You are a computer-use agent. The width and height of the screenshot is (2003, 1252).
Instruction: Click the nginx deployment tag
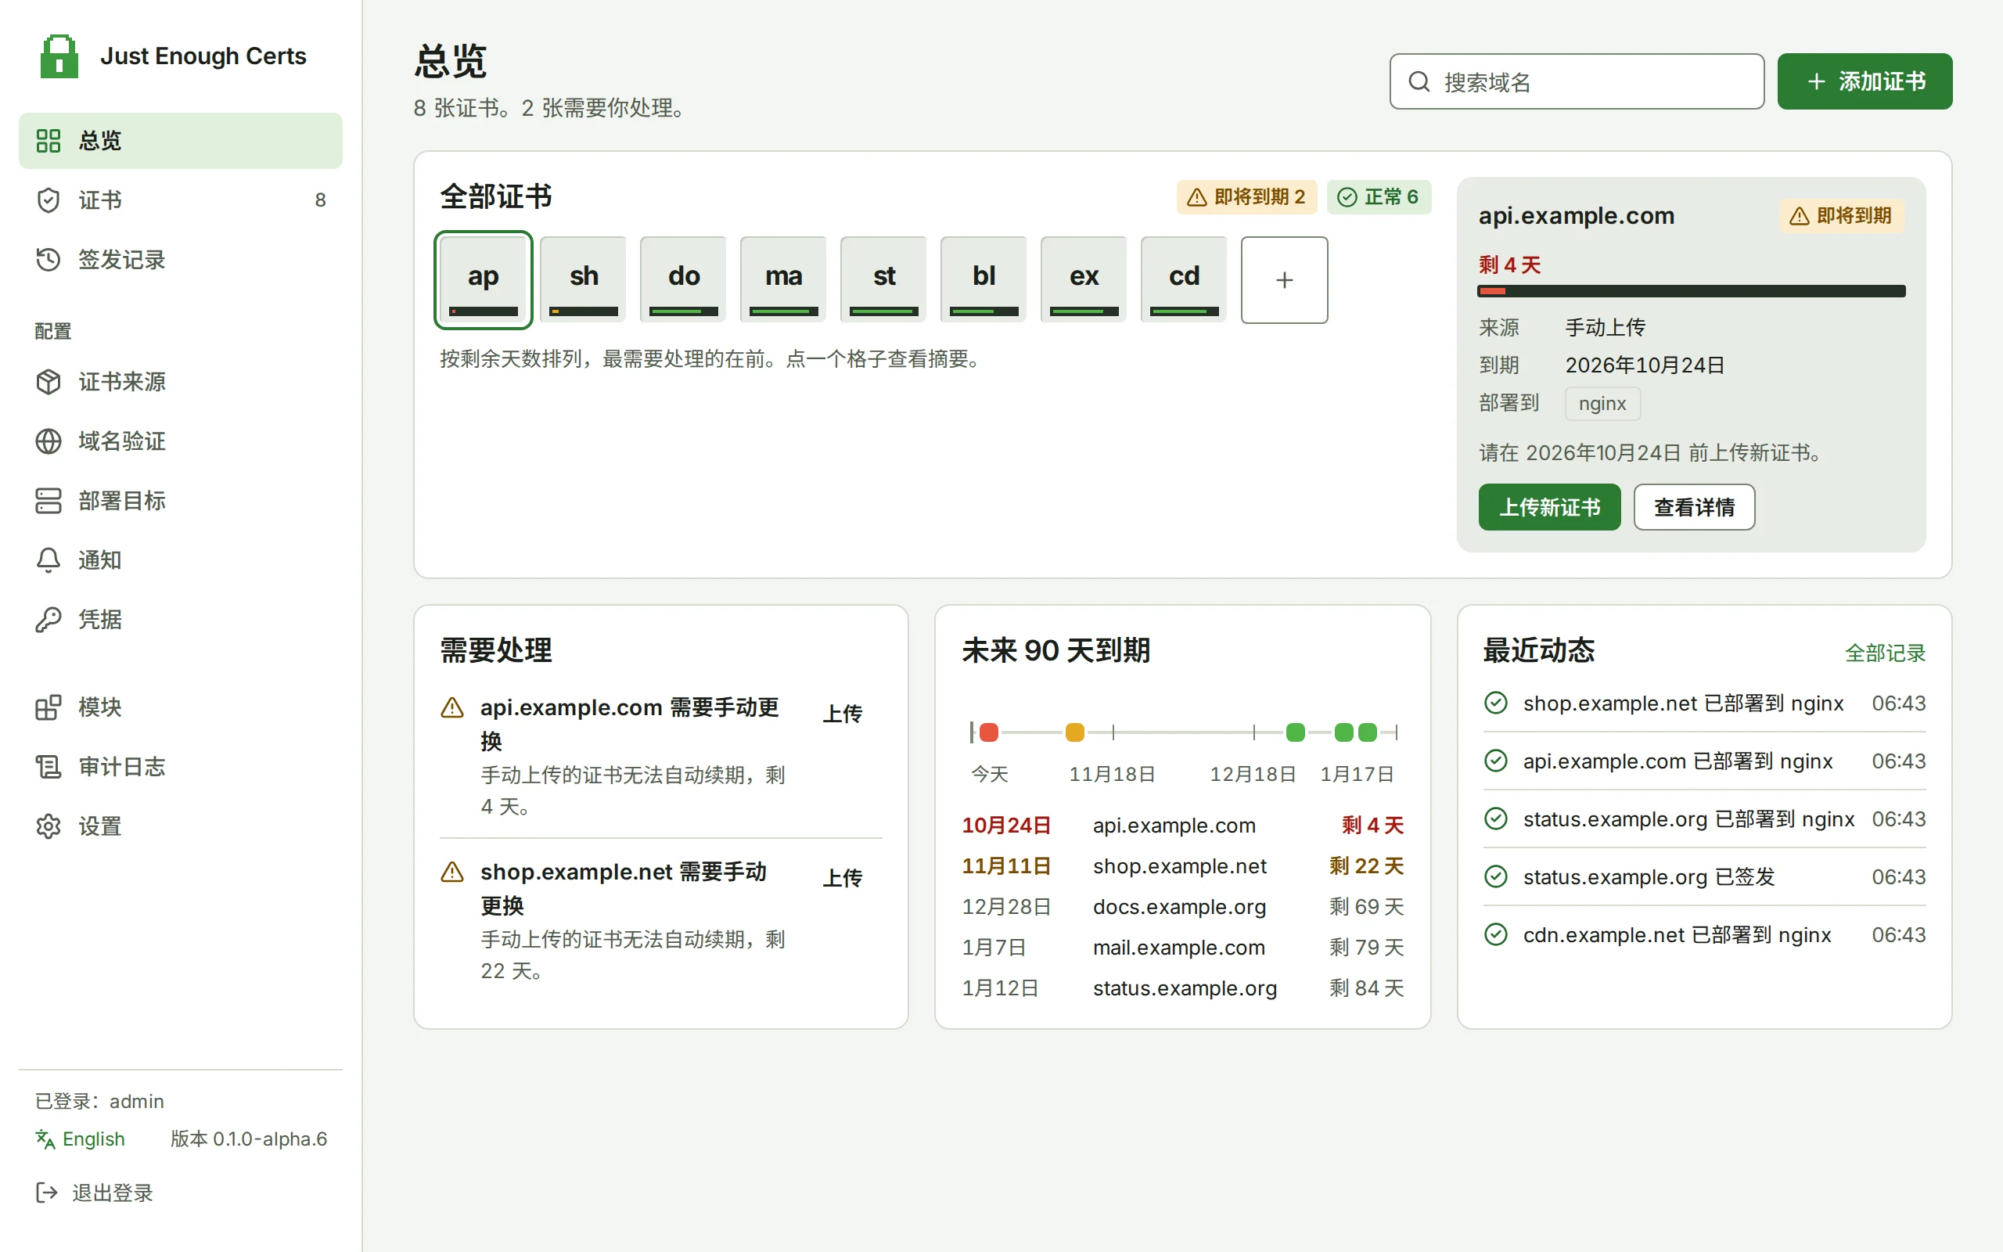coord(1602,403)
